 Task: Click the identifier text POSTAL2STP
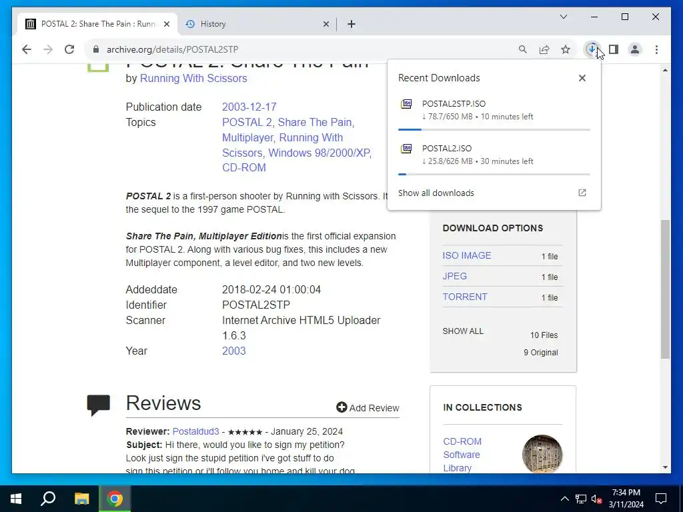tap(256, 305)
